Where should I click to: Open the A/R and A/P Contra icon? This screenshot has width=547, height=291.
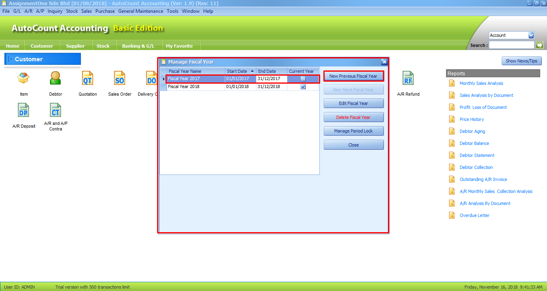(x=55, y=110)
